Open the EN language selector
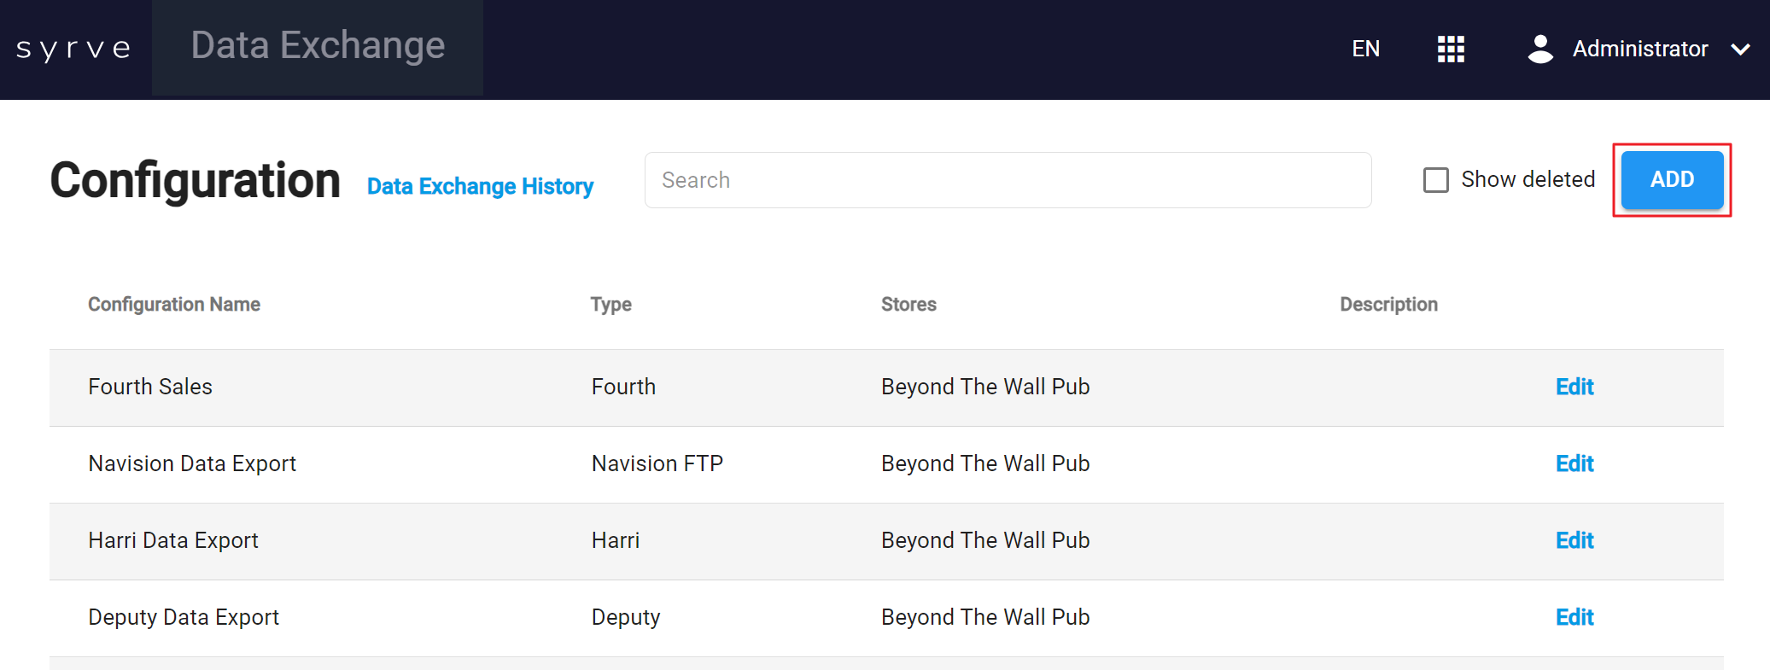Viewport: 1770px width, 670px height. pyautogui.click(x=1365, y=50)
